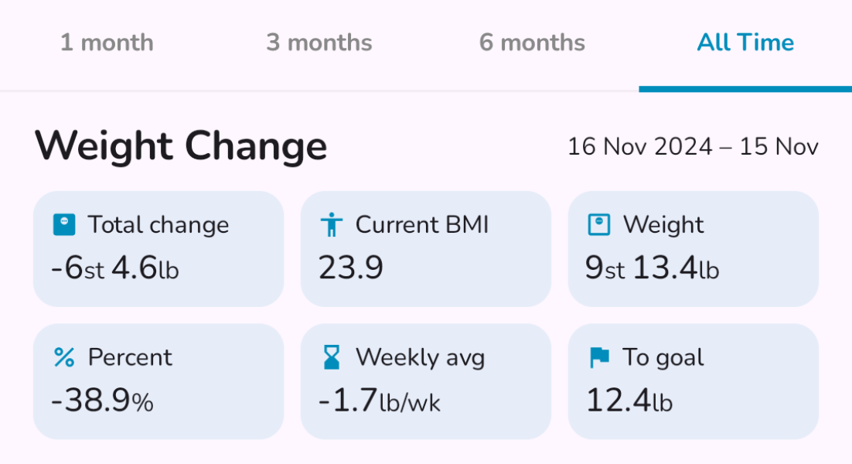Open the Weekly avg card
The width and height of the screenshot is (852, 464).
pyautogui.click(x=426, y=381)
